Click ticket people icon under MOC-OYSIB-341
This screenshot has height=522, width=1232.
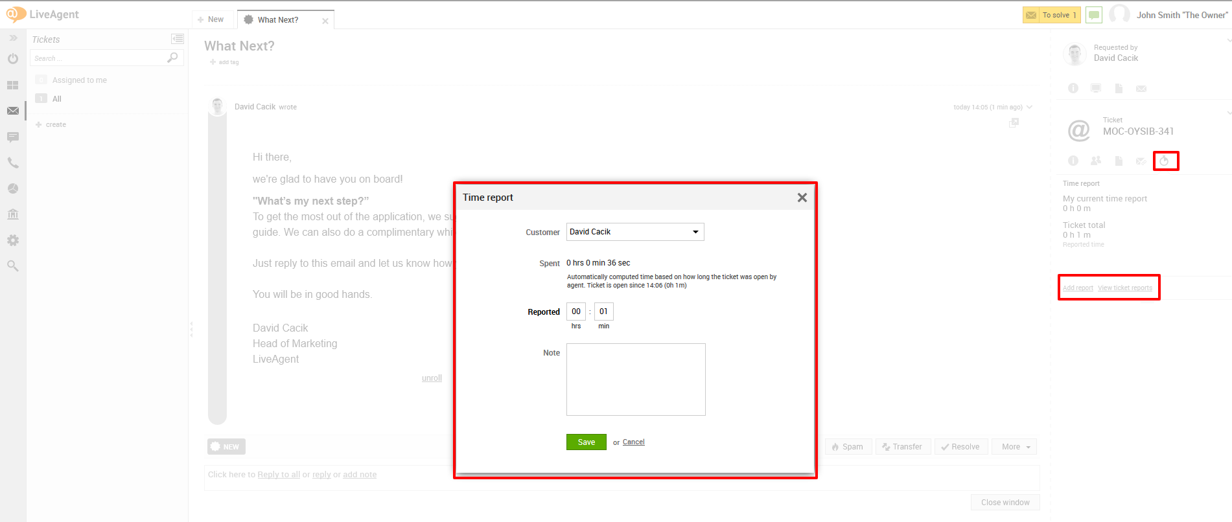click(1096, 161)
